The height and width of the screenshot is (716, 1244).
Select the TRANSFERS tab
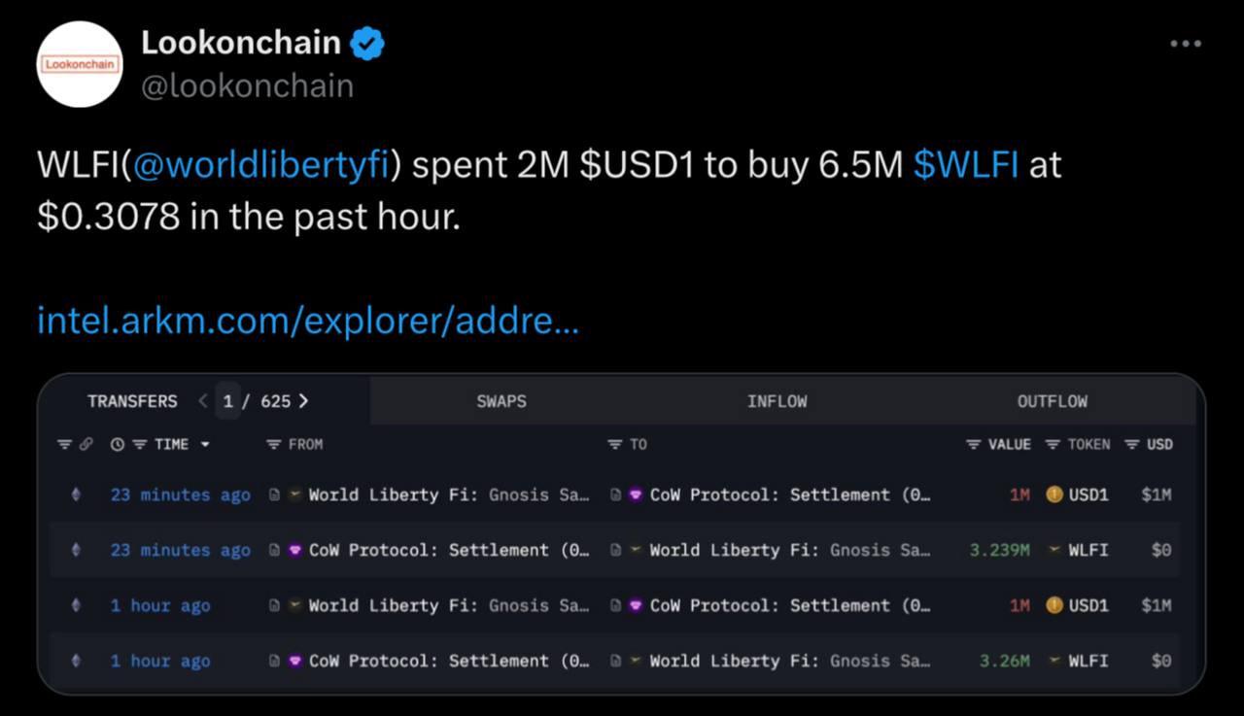click(x=132, y=401)
